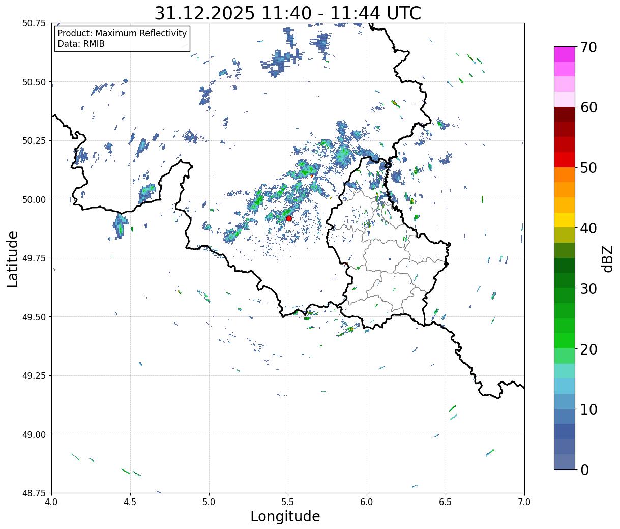Viewport: 620px width, 529px height.
Task: Click the 48.75 latitude tick label
Action: click(34, 493)
